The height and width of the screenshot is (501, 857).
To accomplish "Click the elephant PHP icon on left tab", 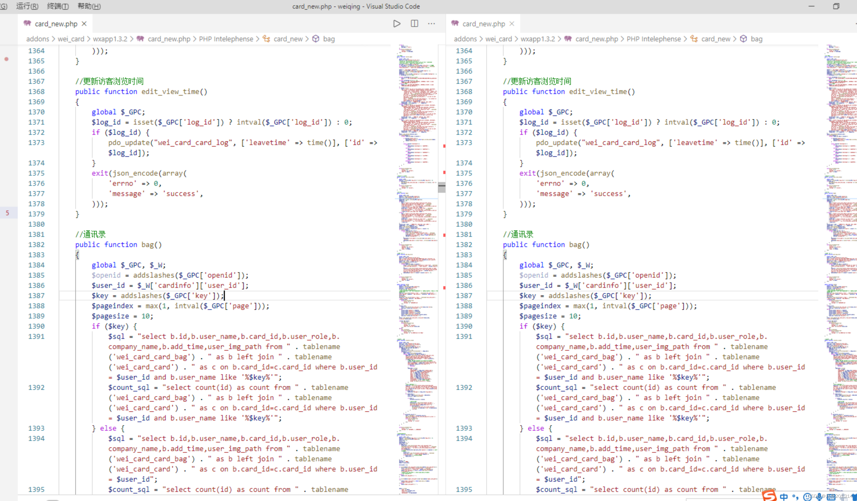I will tap(27, 23).
